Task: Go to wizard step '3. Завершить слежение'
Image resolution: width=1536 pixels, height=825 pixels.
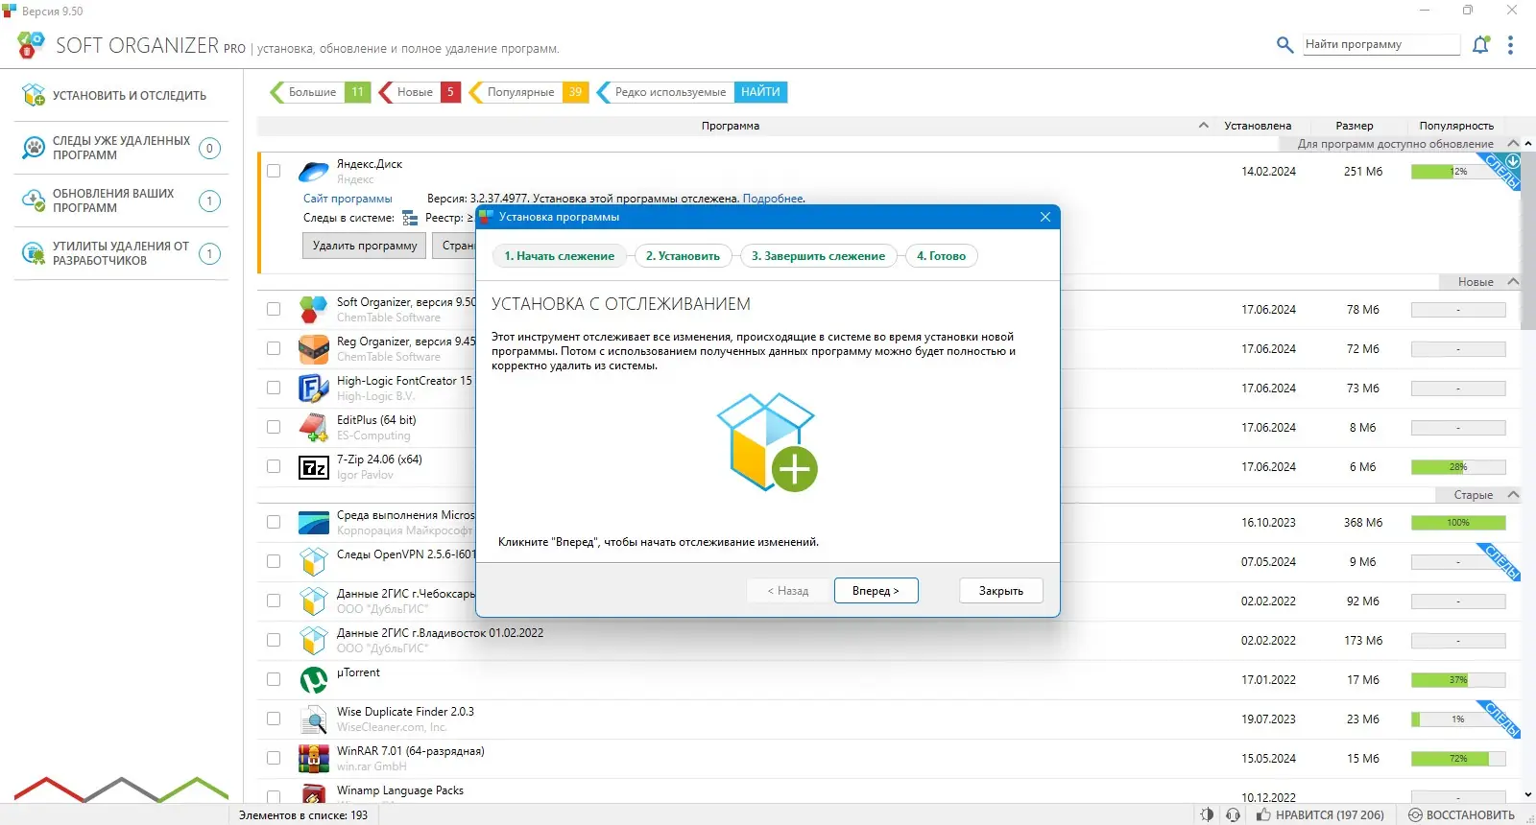Action: pos(818,256)
